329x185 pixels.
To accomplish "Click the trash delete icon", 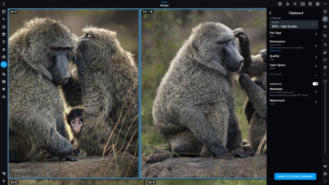I will coord(325,67).
